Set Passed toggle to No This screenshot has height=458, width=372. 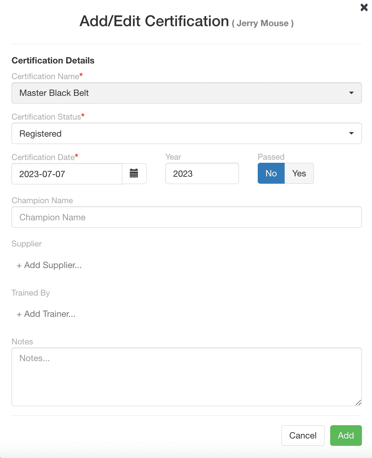(x=271, y=173)
